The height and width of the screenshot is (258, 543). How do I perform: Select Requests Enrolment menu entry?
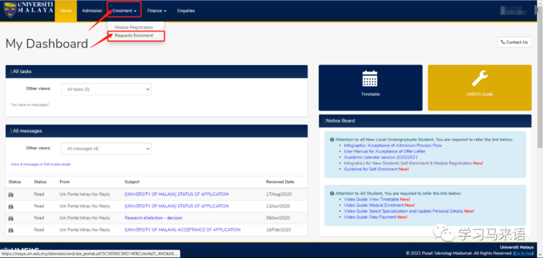point(134,36)
